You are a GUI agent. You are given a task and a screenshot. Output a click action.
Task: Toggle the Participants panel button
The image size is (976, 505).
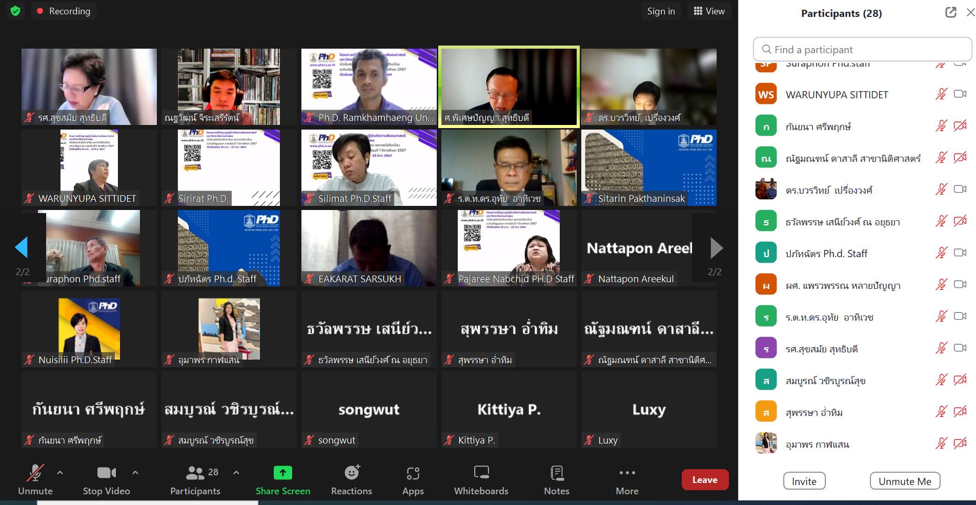(x=195, y=480)
